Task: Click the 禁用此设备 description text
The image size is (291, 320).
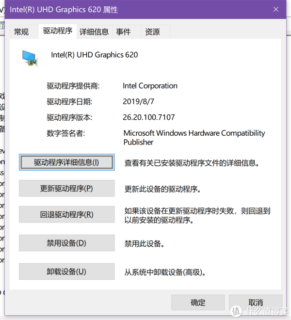Action: point(145,244)
